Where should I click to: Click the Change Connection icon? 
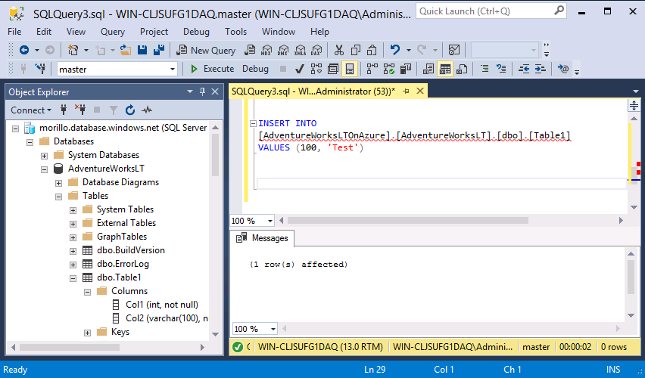pyautogui.click(x=40, y=69)
